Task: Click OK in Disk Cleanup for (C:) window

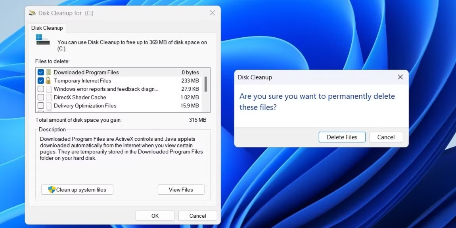Action: 155,216
